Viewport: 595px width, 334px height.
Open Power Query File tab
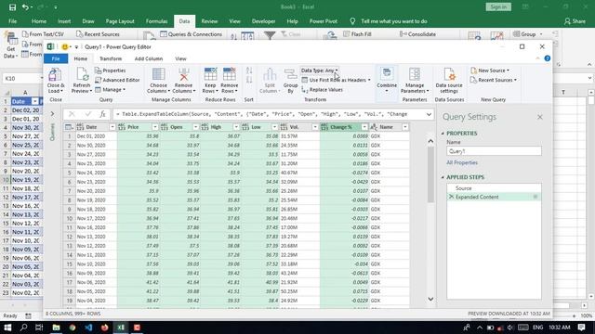click(x=56, y=58)
